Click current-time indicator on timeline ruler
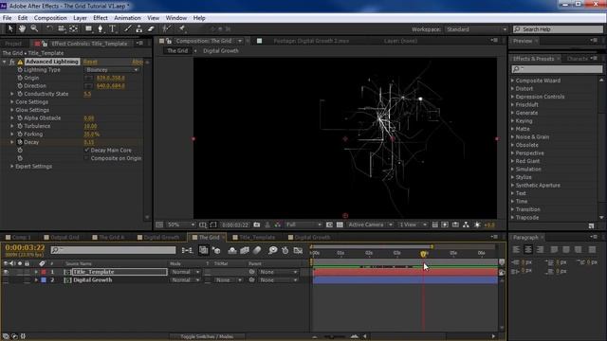 tap(423, 254)
